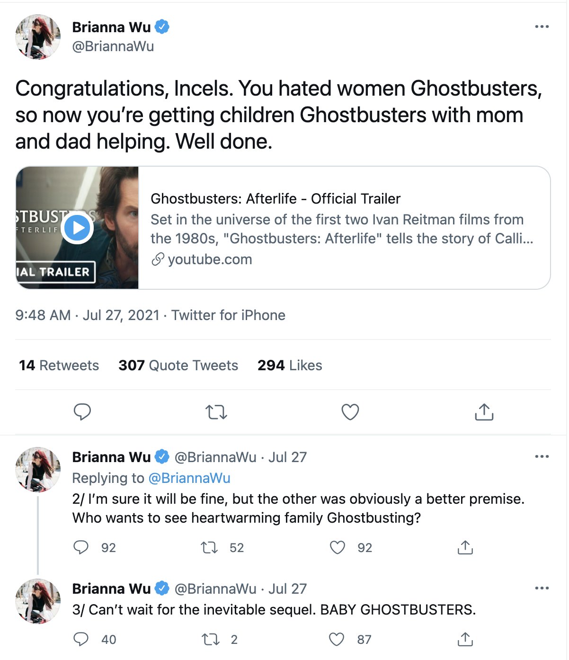
Task: Reply to the BABY GHOSTBUSTERS tweet
Action: [x=81, y=639]
